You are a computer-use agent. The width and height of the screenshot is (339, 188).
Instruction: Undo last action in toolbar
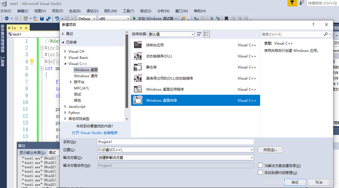(x=57, y=19)
